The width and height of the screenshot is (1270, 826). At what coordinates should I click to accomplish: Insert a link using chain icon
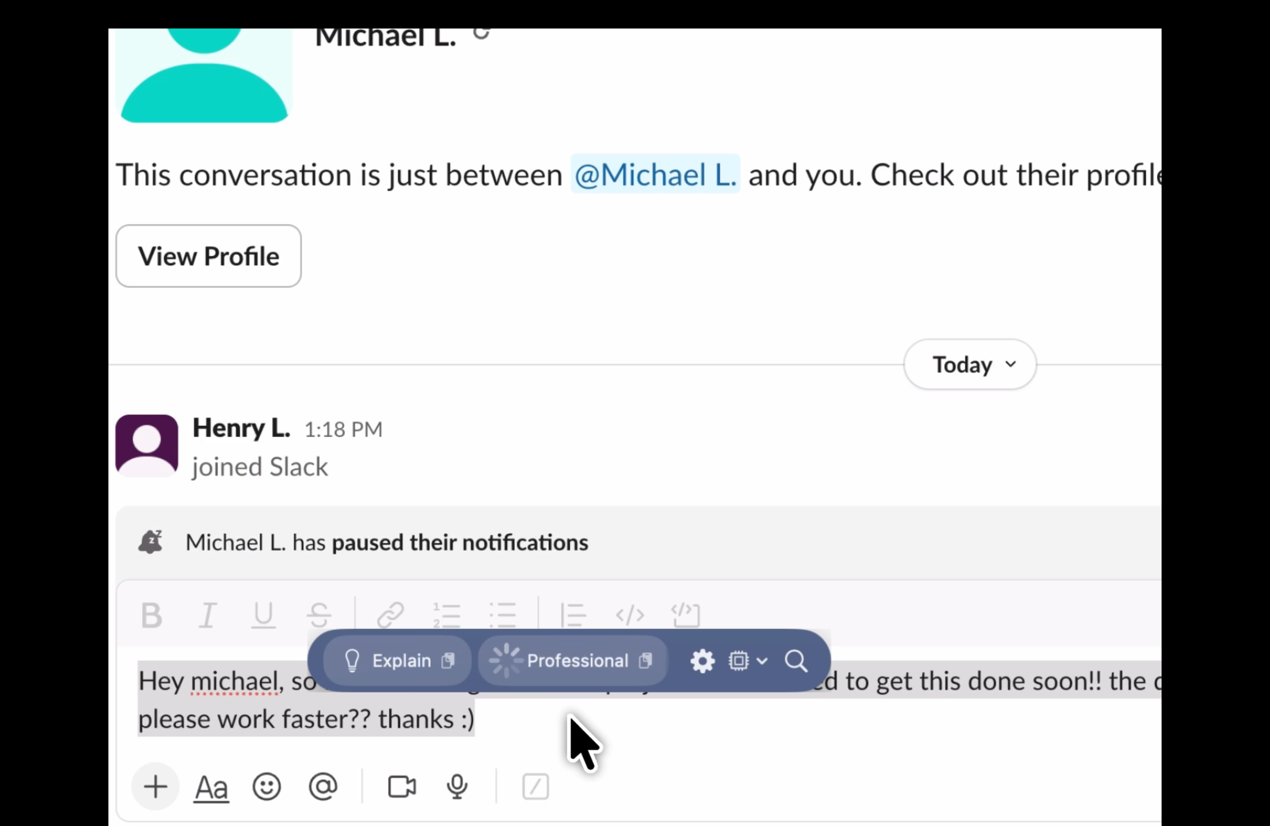tap(391, 615)
